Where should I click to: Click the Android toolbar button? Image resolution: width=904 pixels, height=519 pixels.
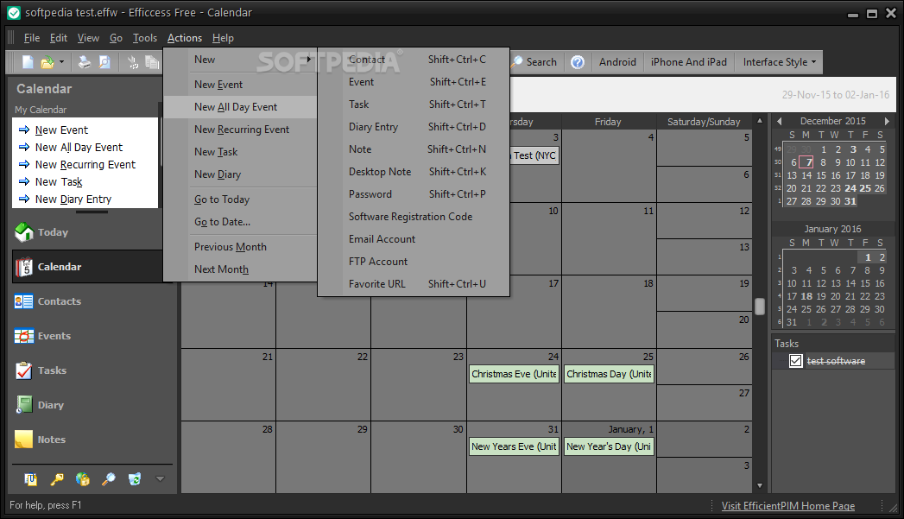pos(617,62)
